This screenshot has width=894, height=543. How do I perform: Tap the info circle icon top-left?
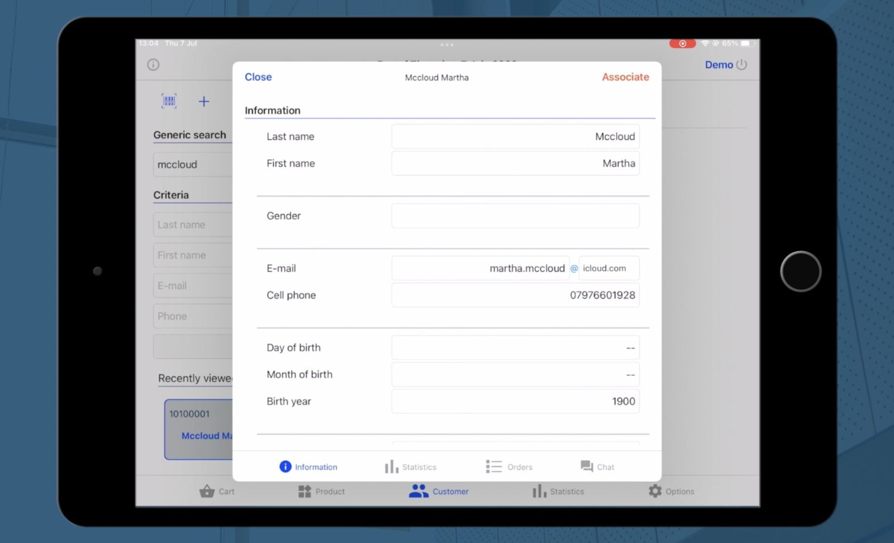(153, 65)
